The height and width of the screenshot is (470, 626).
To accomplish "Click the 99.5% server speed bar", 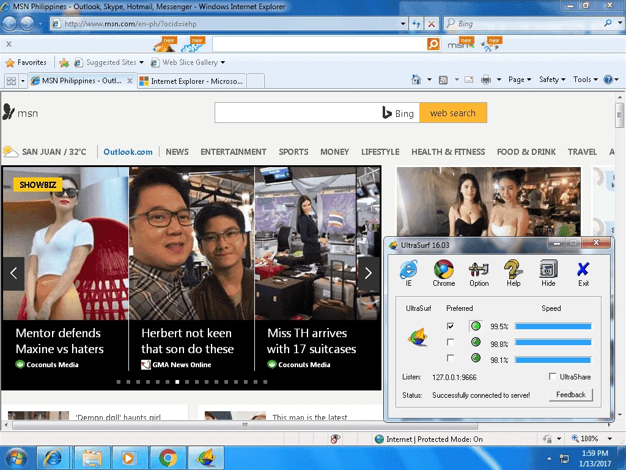I will coord(553,327).
